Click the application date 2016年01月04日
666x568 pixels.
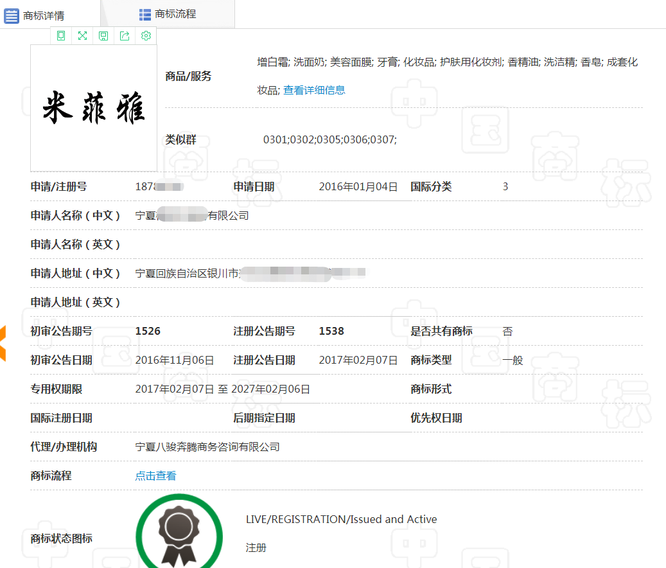[358, 187]
